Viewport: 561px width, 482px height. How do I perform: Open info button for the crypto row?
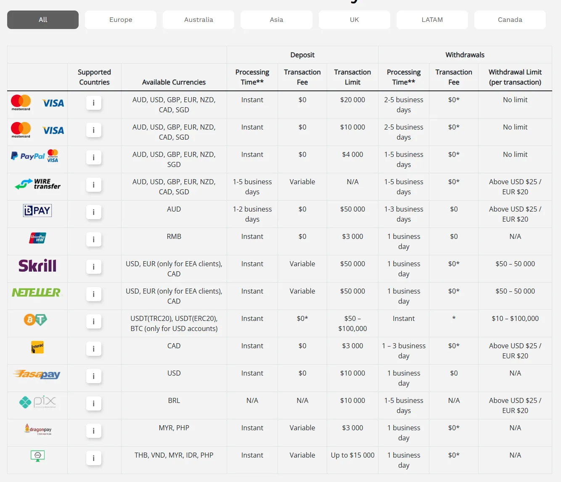click(x=94, y=322)
